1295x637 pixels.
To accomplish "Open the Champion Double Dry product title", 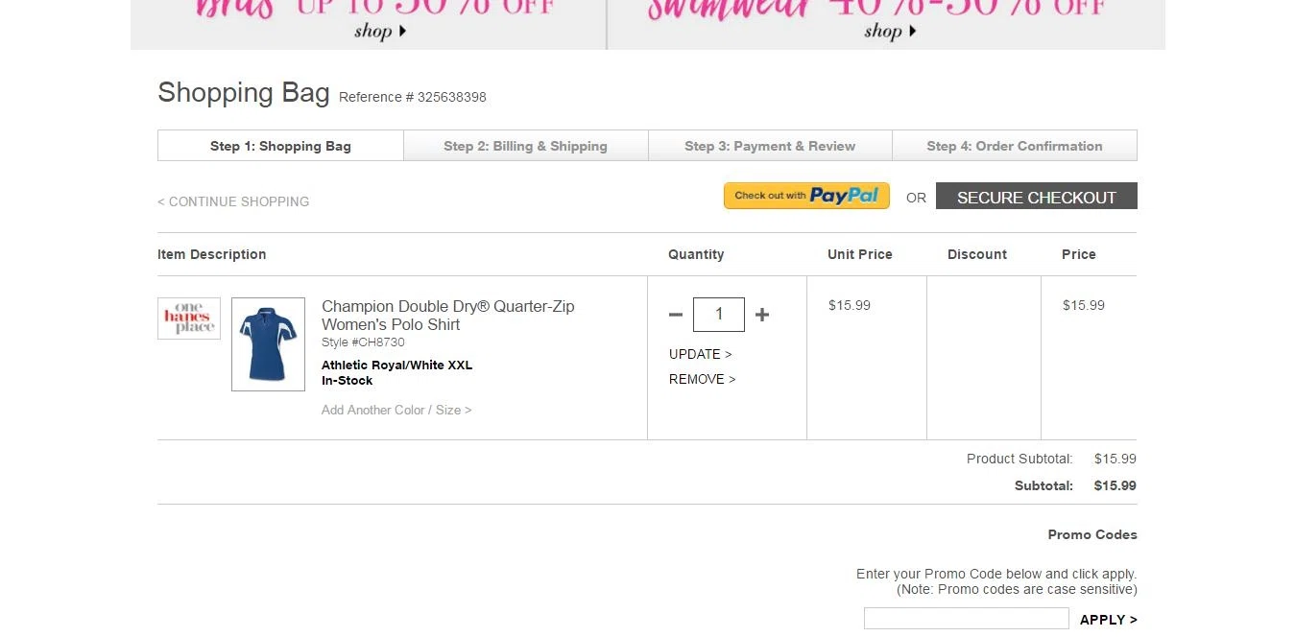I will point(448,315).
